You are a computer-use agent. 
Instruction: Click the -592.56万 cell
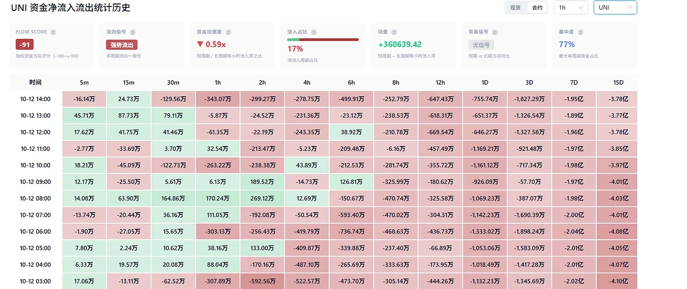point(262,281)
